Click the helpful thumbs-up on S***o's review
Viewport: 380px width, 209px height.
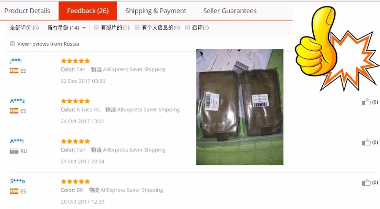(366, 182)
